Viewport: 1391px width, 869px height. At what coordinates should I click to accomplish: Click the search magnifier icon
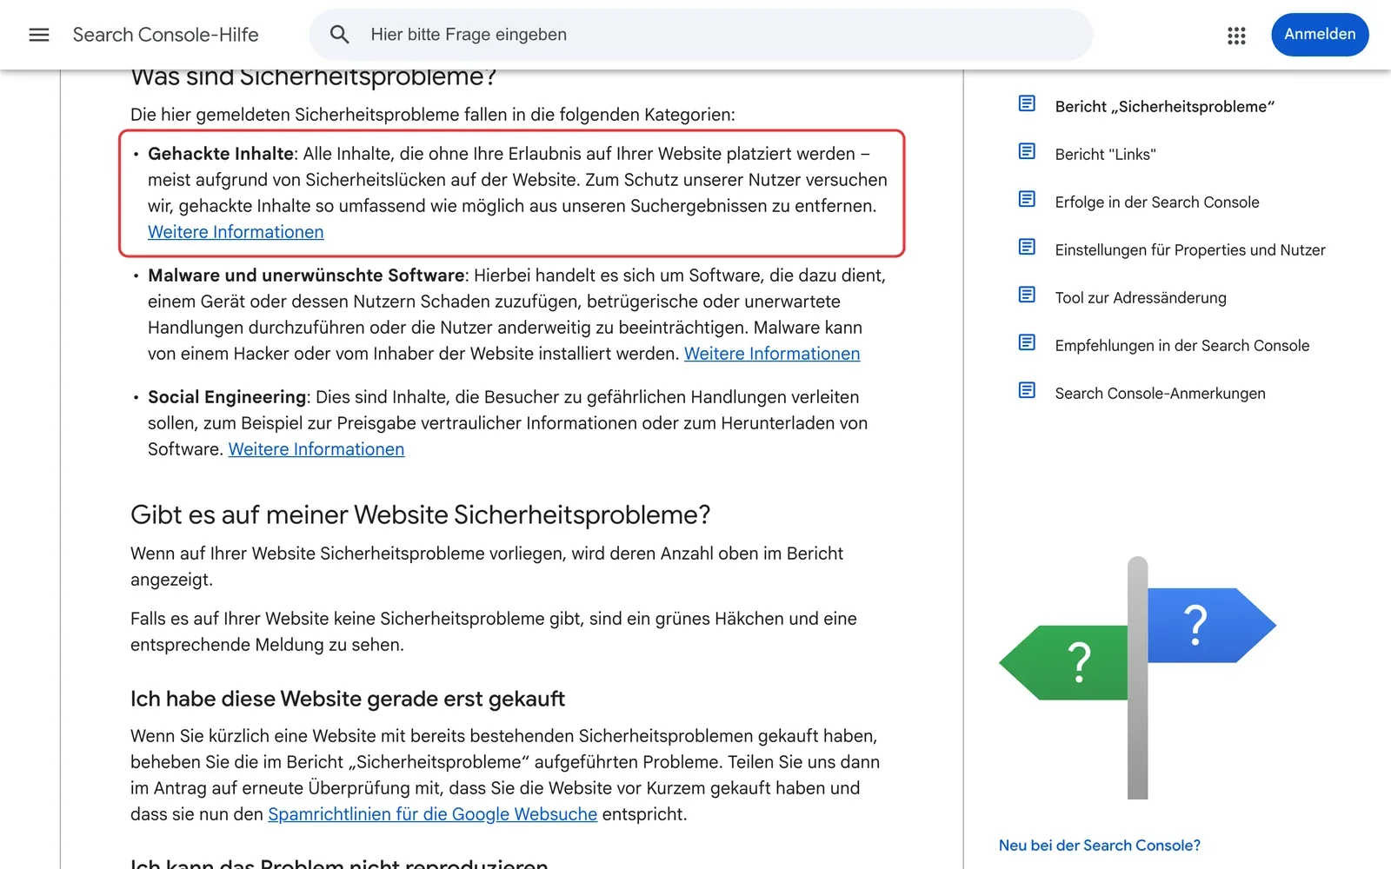[340, 35]
